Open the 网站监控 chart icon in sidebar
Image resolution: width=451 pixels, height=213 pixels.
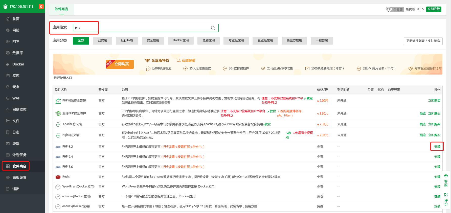(x=8, y=110)
